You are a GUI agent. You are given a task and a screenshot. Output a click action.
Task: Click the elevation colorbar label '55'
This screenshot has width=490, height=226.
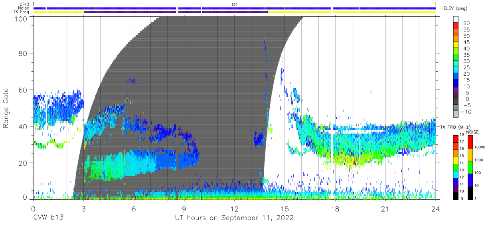tap(466, 29)
